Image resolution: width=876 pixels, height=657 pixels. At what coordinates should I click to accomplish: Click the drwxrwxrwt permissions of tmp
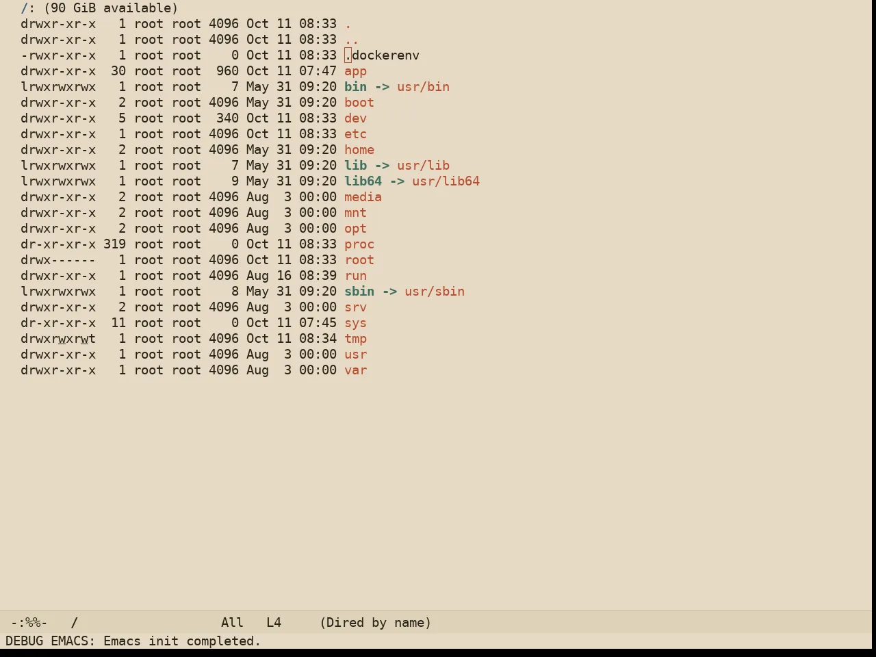(58, 339)
